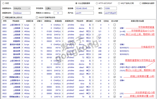Uncheck 变化判断 checkbox in row 0017
This screenshot has height=99, width=157.
(115, 77)
